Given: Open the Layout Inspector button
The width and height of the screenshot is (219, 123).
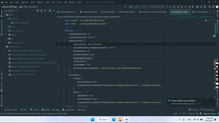Looking at the screenshot, I should (x=207, y=110).
